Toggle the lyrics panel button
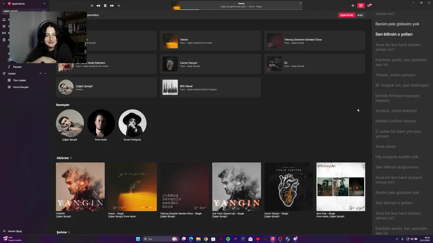The height and width of the screenshot is (243, 433). [x=361, y=6]
